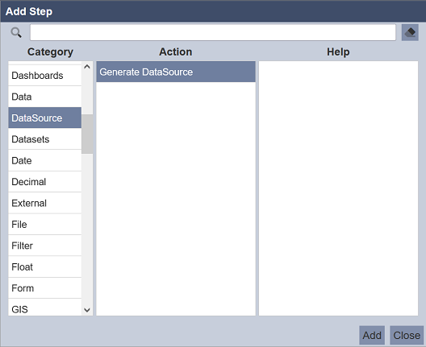Pick the Form category
This screenshot has width=426, height=347.
pos(45,288)
